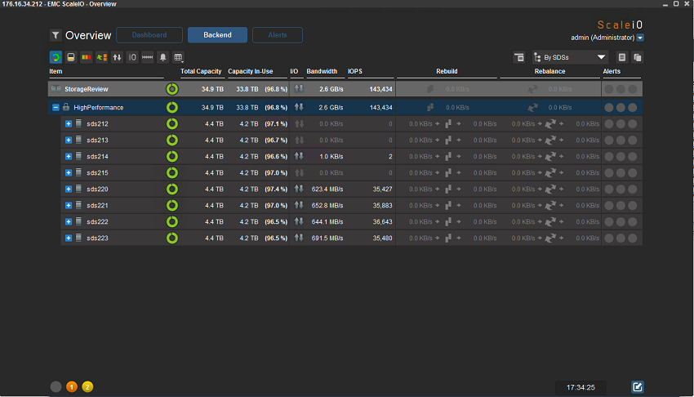Viewport: 694px width, 397px height.
Task: Select the IOPS 'iO' view icon
Action: (x=132, y=57)
